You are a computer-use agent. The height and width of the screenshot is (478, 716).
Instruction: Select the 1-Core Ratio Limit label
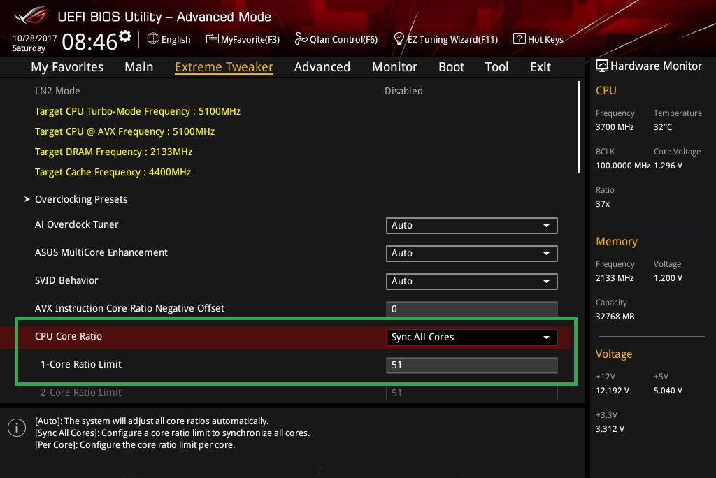point(81,364)
